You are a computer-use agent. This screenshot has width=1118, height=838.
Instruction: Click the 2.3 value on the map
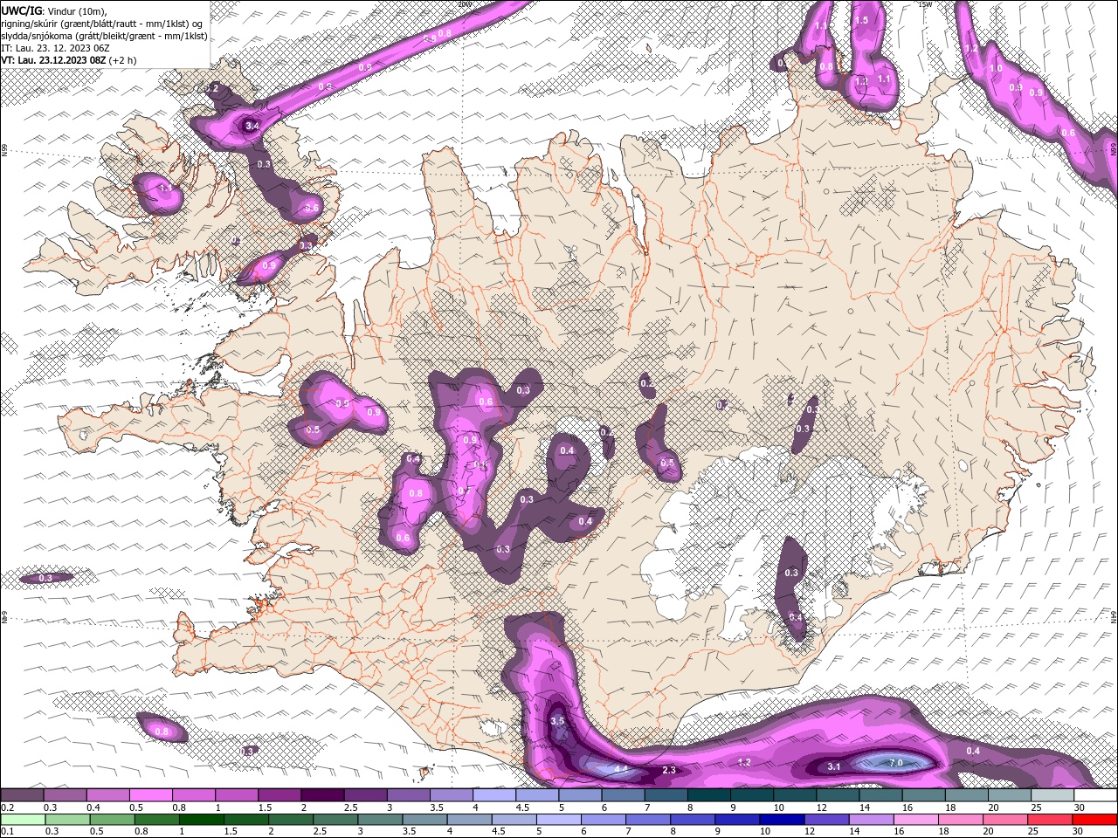(669, 770)
